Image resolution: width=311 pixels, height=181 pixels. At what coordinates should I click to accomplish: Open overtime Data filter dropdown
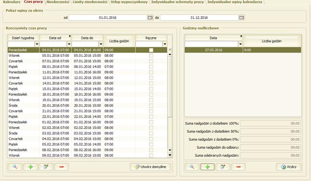(x=240, y=44)
